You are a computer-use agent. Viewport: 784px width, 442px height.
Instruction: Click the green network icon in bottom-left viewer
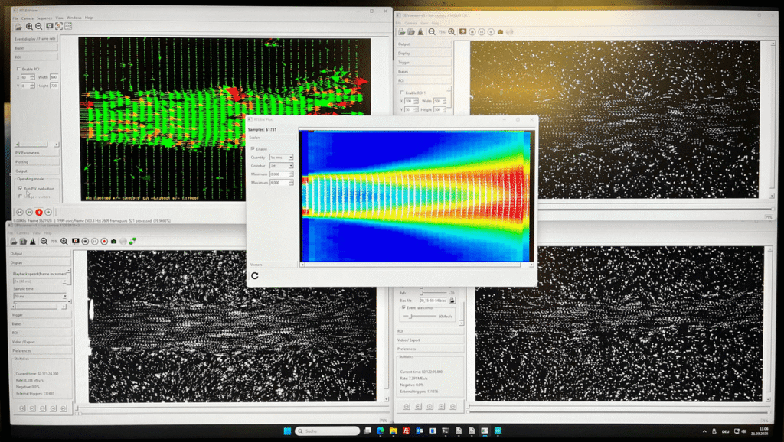click(133, 241)
